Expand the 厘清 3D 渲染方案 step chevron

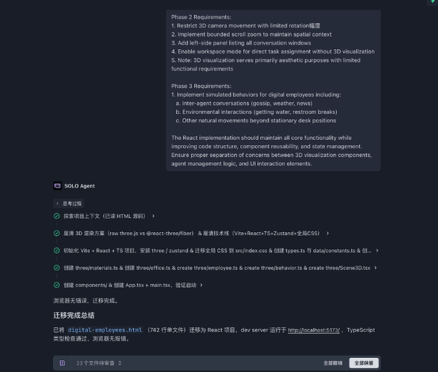point(328,234)
